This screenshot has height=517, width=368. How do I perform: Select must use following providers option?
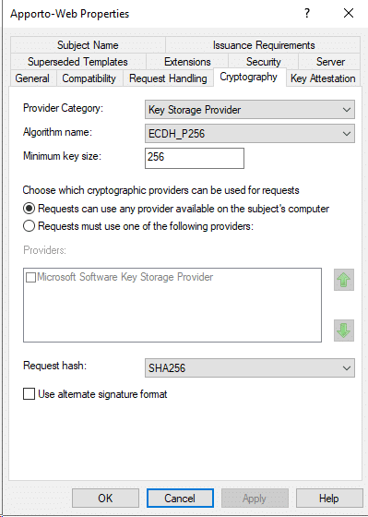pos(29,226)
